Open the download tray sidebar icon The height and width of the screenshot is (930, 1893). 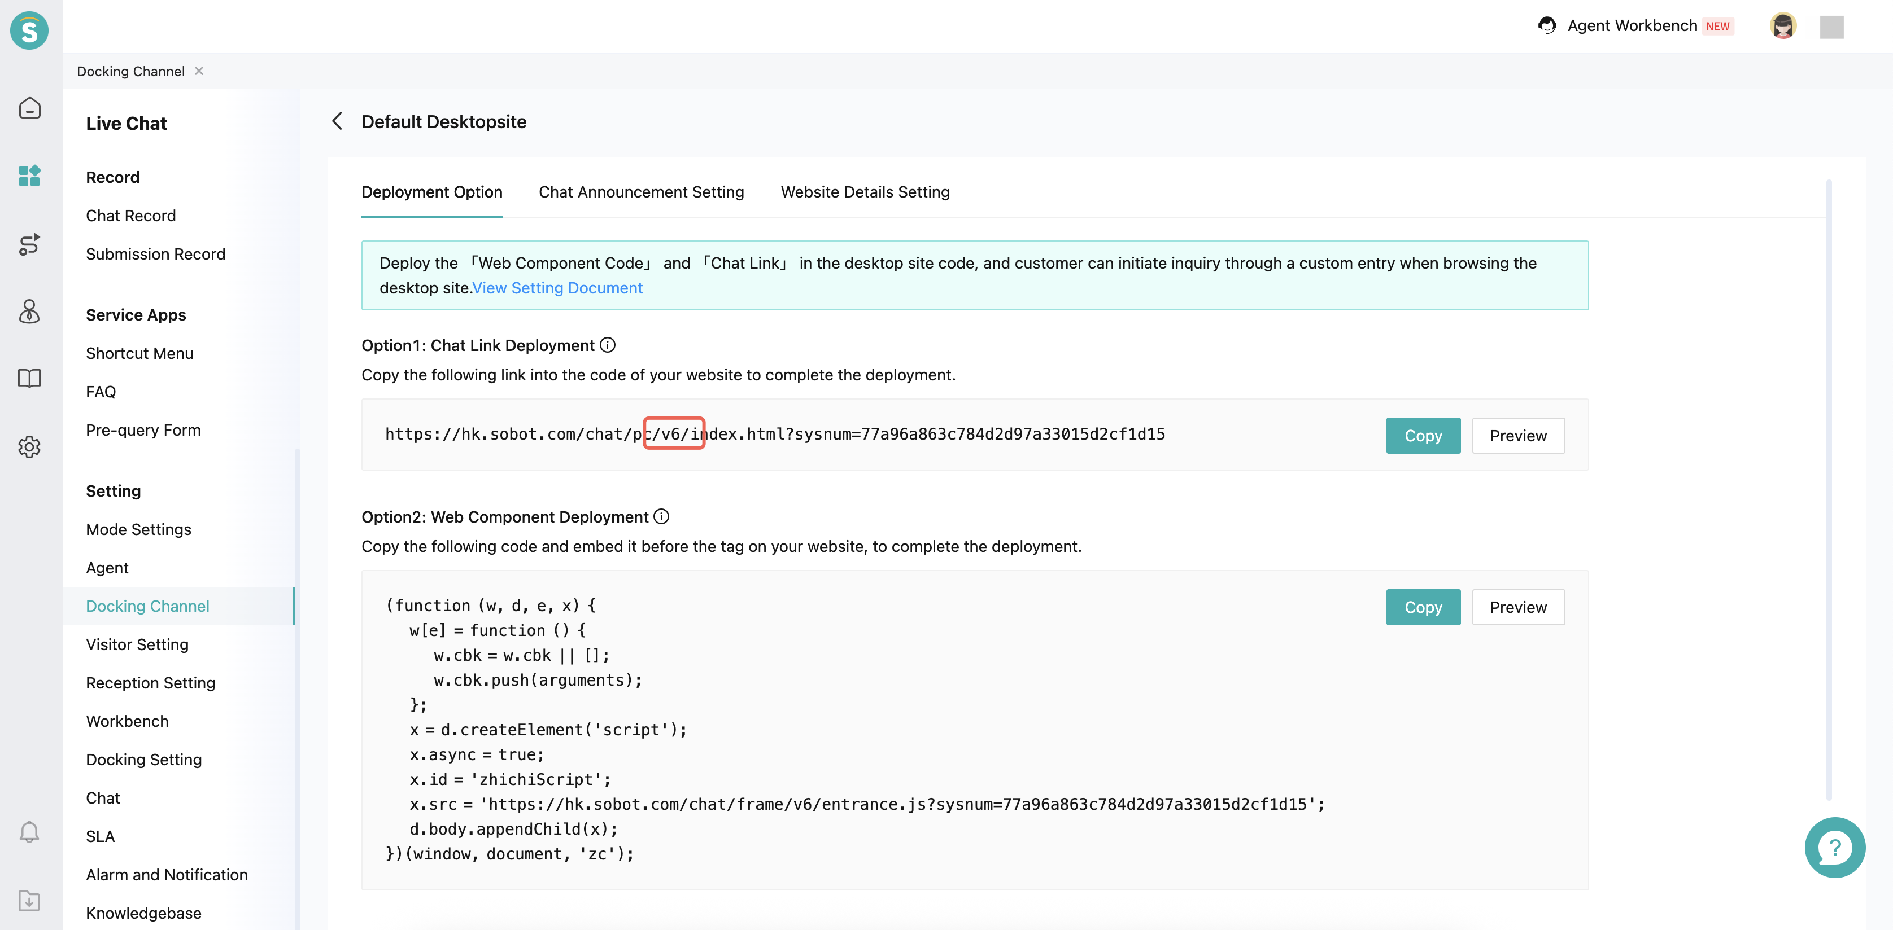(29, 900)
